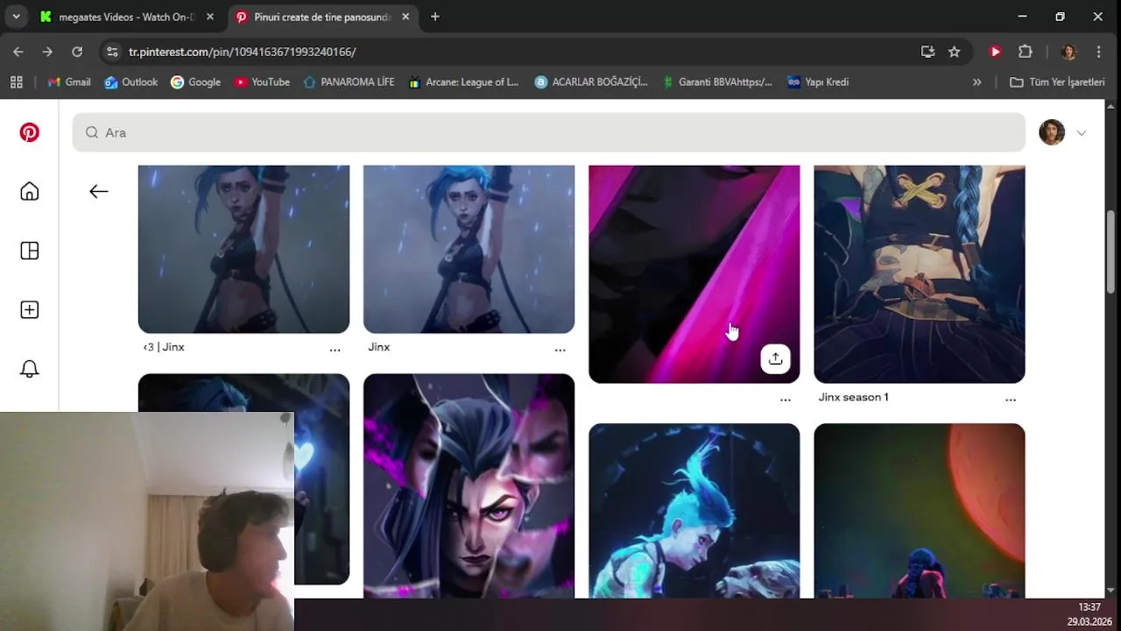The height and width of the screenshot is (631, 1121).
Task: Open more options for the 'Jinx' pin
Action: click(560, 349)
